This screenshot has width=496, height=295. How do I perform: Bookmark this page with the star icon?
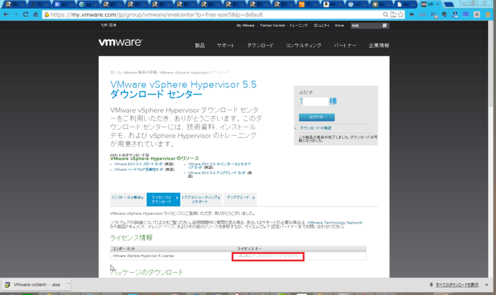point(401,14)
